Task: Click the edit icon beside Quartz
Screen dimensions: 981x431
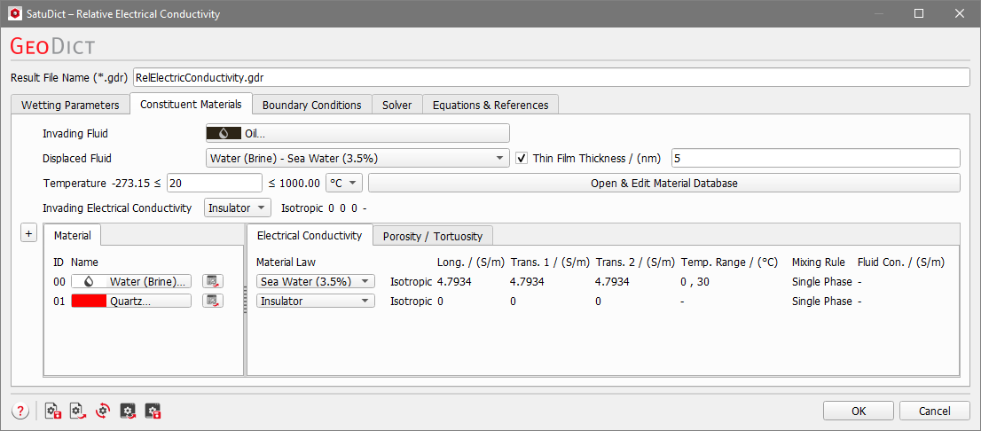Action: coord(213,301)
